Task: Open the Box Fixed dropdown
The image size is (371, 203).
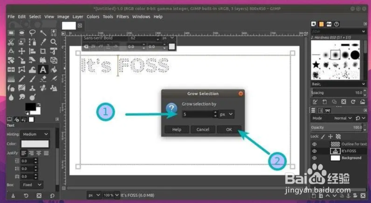Action: tap(32, 185)
